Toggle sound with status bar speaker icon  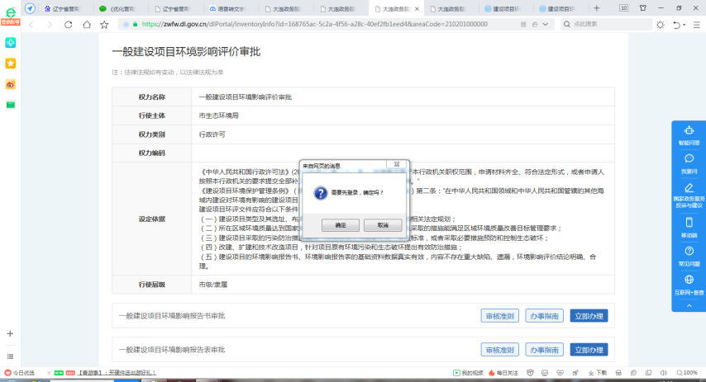tap(663, 373)
